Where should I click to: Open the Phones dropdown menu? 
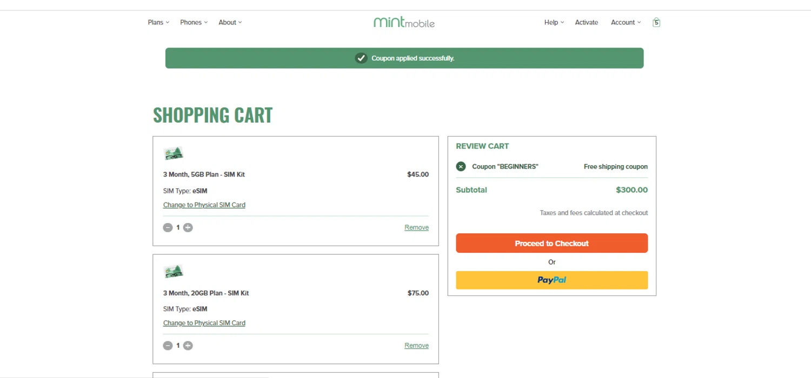pyautogui.click(x=194, y=22)
